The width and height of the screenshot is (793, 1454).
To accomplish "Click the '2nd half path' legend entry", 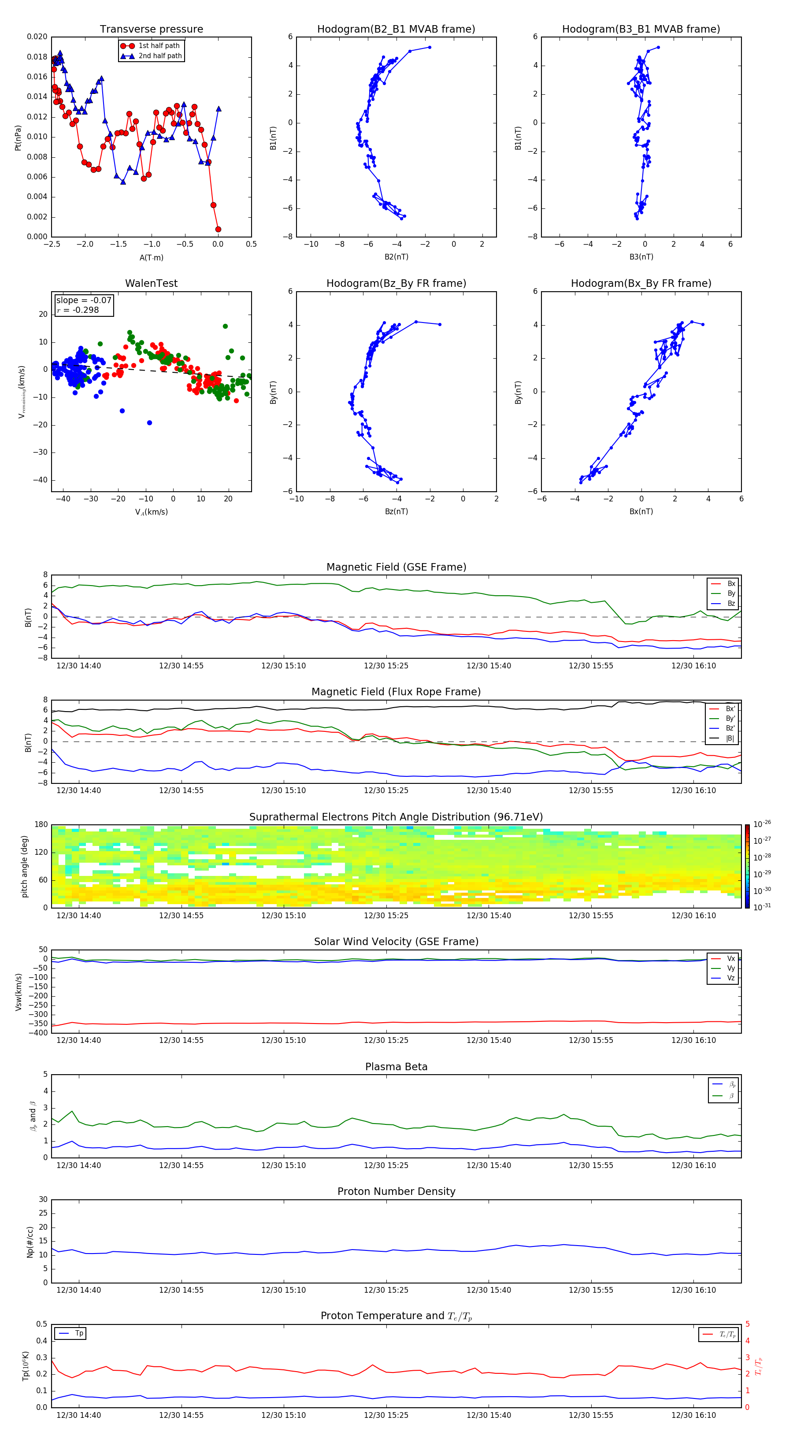I will (x=151, y=56).
